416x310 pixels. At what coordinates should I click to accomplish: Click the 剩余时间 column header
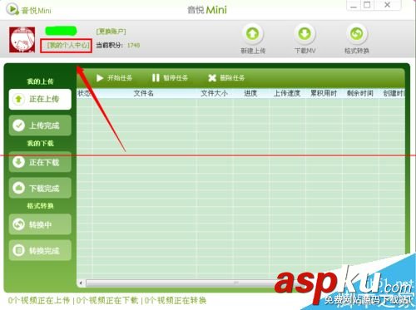pos(359,93)
